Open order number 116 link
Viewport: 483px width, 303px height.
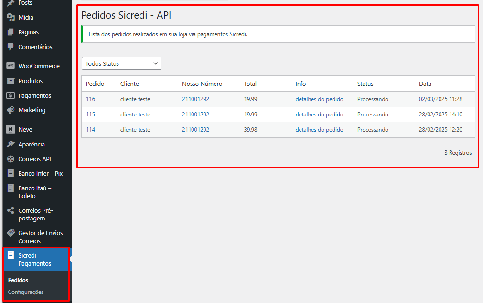[90, 99]
